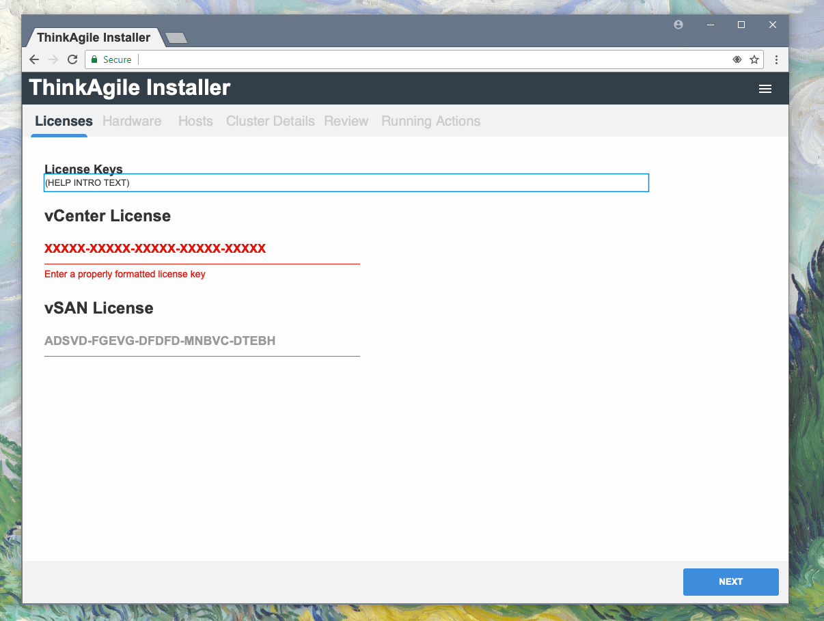The image size is (824, 621).
Task: Select the Review tab
Action: coord(346,121)
